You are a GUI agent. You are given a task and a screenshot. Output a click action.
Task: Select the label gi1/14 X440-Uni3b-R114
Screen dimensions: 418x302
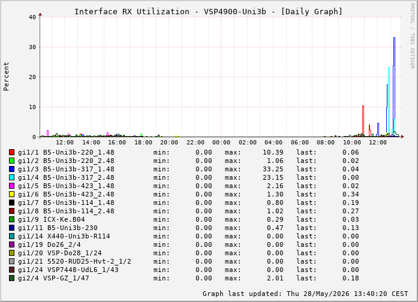tap(64, 236)
